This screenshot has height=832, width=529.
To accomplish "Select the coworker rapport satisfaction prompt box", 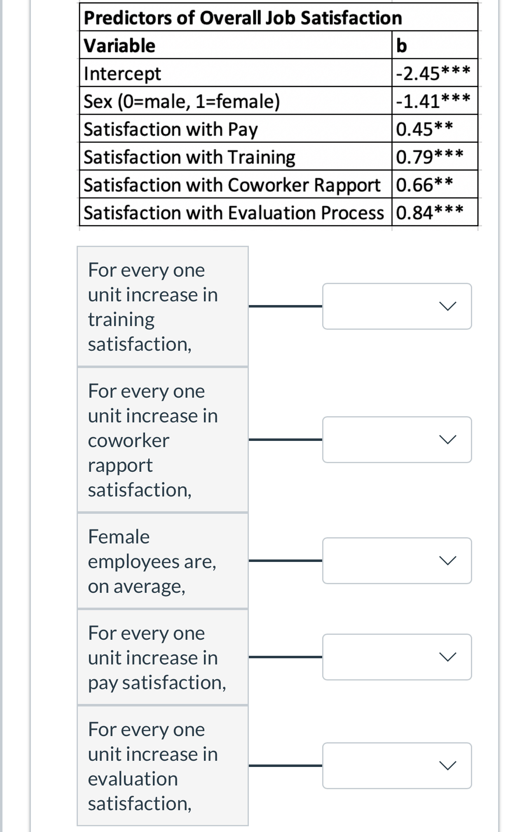I will click(x=163, y=440).
